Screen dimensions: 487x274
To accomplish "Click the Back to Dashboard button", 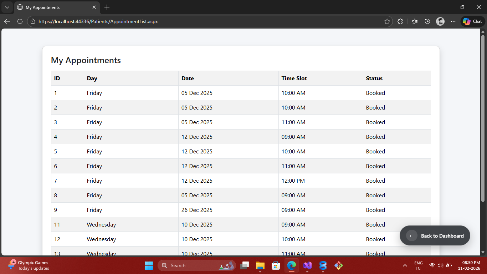I will click(x=435, y=236).
